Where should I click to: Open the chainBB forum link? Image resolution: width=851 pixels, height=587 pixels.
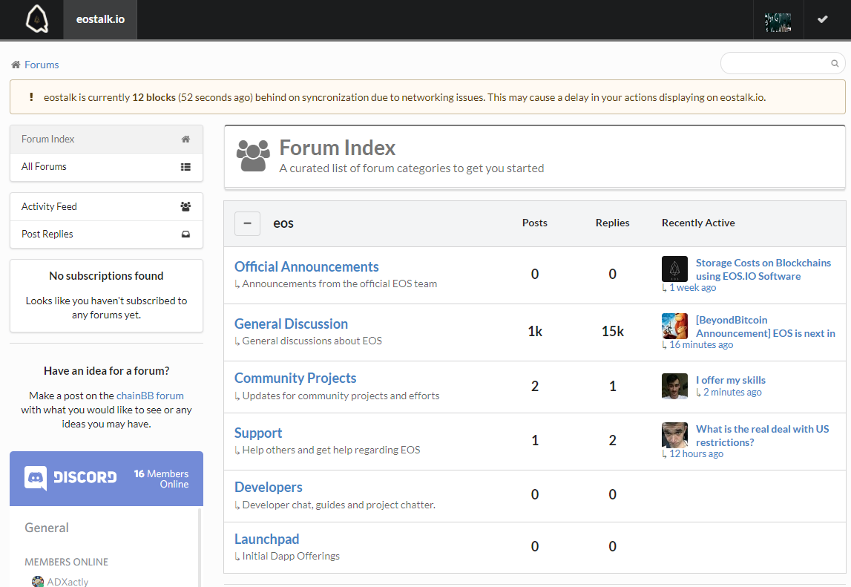151,396
